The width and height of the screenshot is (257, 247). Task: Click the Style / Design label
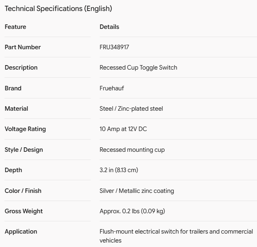tap(24, 150)
